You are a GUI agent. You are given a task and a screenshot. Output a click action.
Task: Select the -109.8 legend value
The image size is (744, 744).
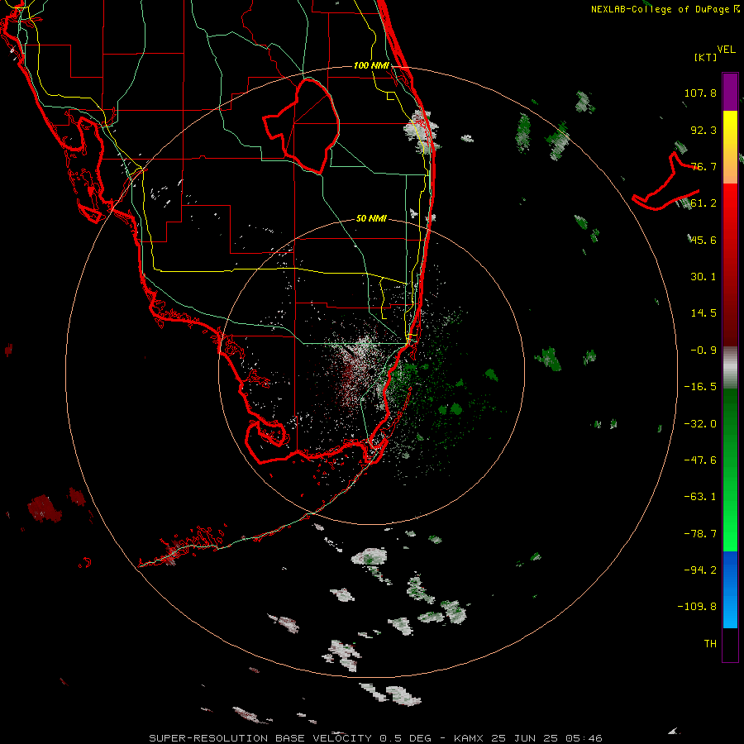[x=697, y=607]
